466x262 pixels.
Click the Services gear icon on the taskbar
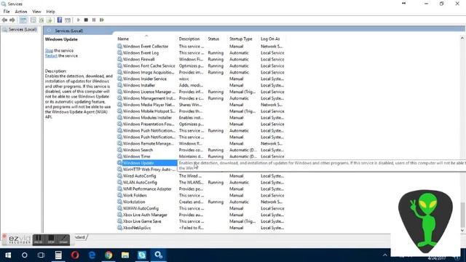pos(159,255)
